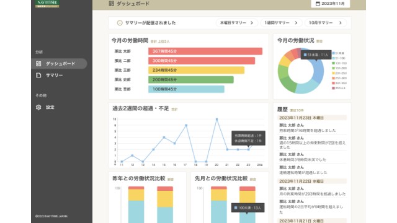Click the 昨年との労働状況比較 heading

click(139, 178)
